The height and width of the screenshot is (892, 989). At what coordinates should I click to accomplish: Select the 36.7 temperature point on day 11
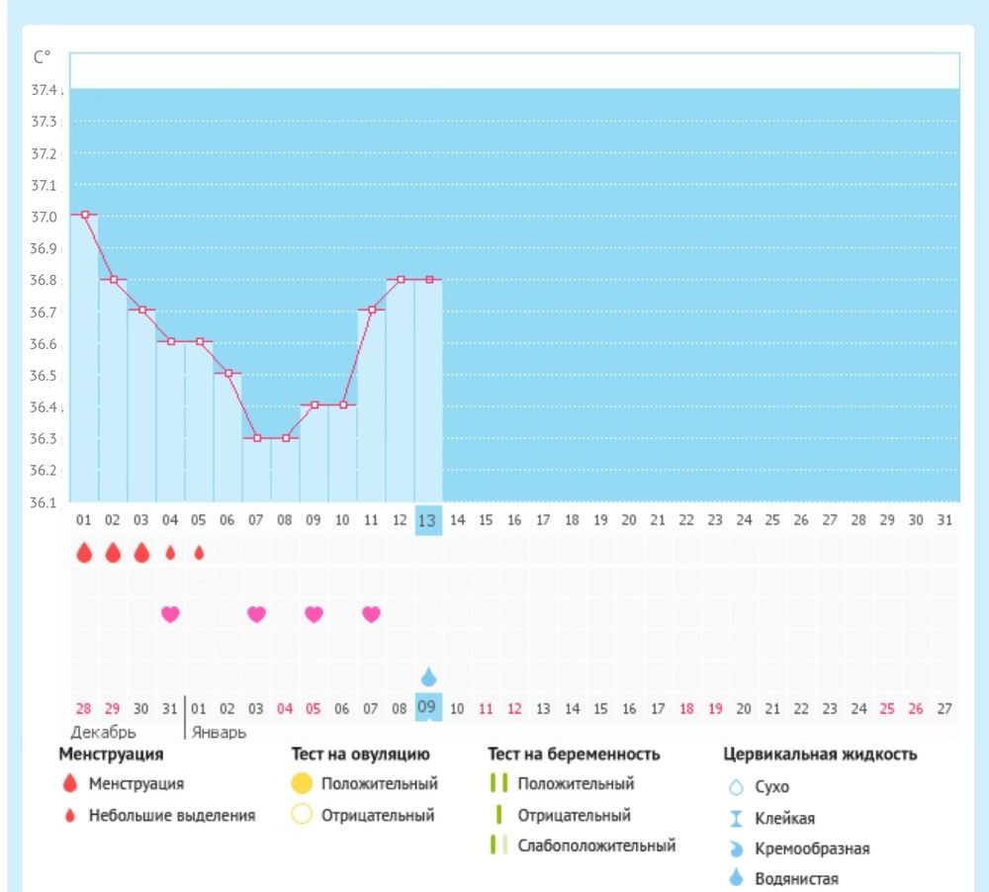click(371, 311)
